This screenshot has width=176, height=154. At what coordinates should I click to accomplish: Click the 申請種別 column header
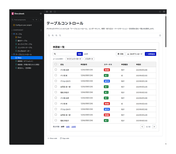(124, 65)
